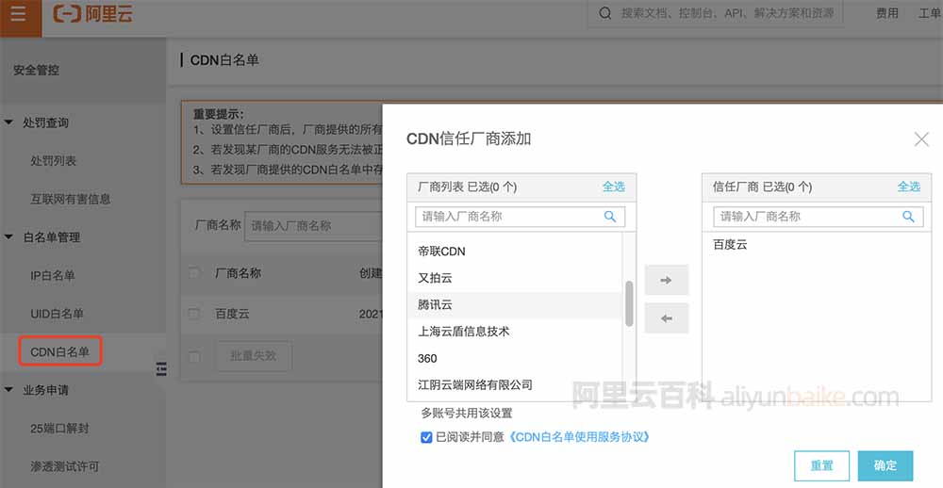Click the vendor list scrollbar thumb

pyautogui.click(x=629, y=303)
